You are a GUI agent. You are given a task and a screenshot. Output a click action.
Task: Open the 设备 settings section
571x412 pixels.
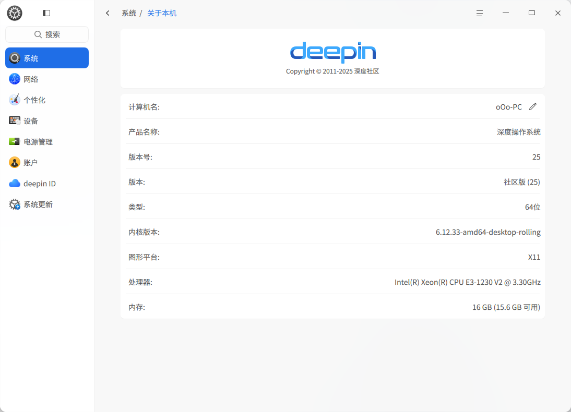[47, 121]
